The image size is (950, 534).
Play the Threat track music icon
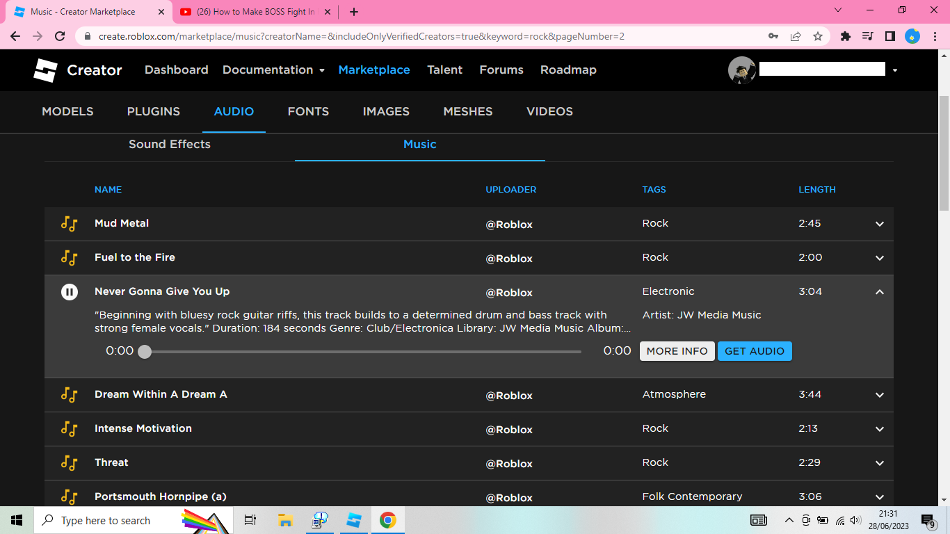[x=69, y=463]
